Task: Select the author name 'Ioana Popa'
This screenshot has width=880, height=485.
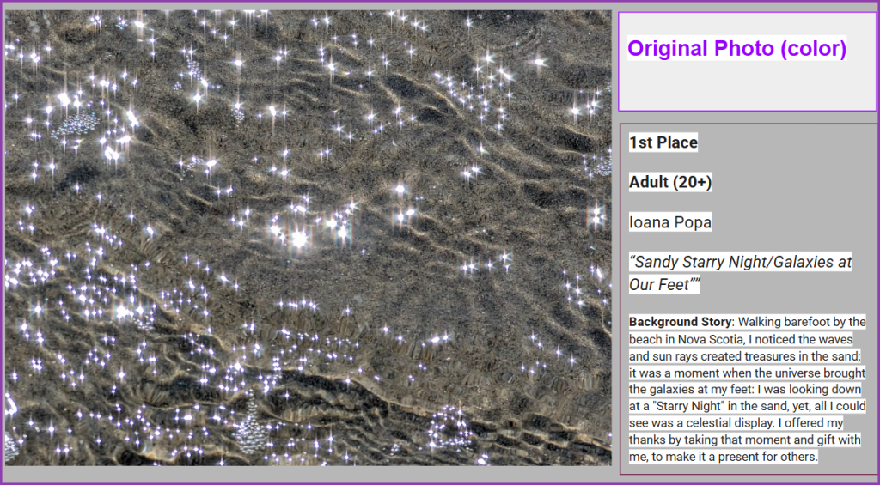Action: click(670, 222)
